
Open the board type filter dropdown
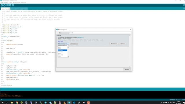coord(64,33)
